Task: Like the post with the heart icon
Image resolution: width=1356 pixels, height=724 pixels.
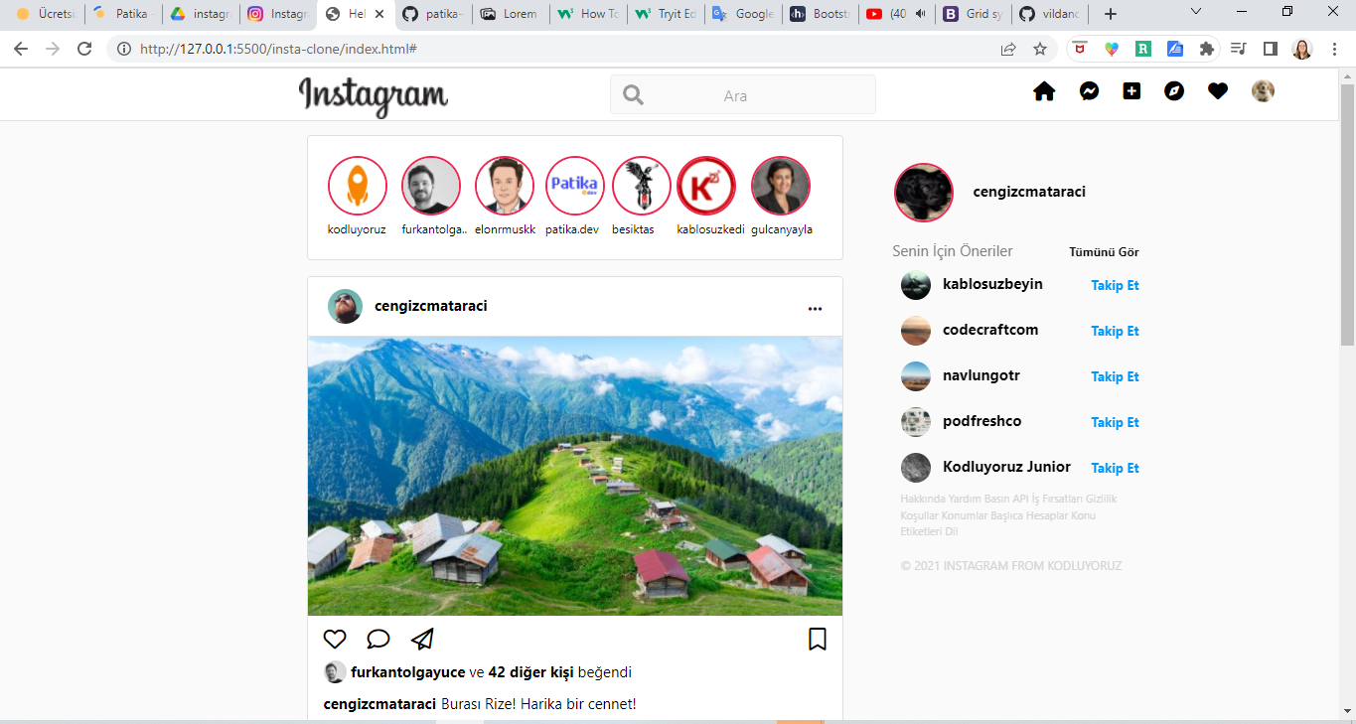Action: [335, 639]
